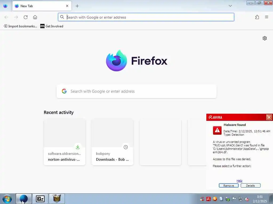Viewport: 273px width, 204px height.
Task: Close the Avira malware notification
Action: 269,117
